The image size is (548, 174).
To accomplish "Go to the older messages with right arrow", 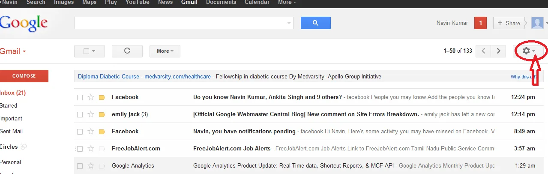I will click(498, 51).
